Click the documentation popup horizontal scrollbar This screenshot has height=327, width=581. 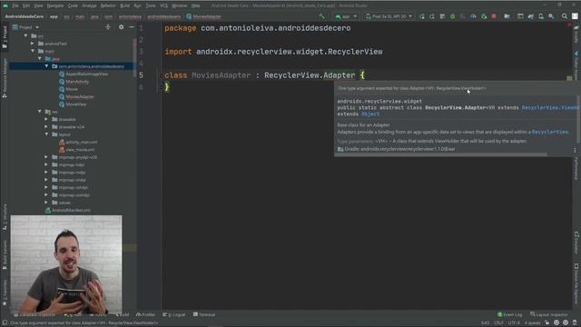tap(441, 154)
